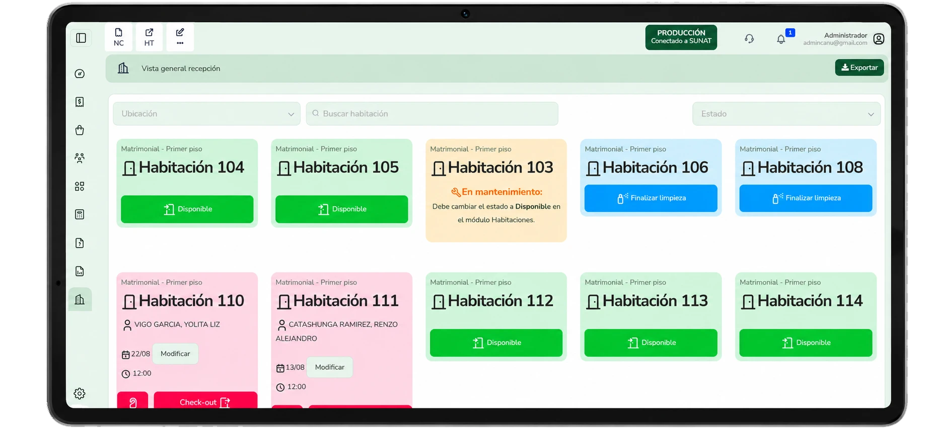This screenshot has width=930, height=428.
Task: Modify the 22/08 date on Habitación 110
Action: tap(175, 354)
